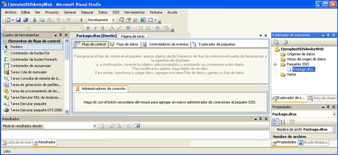
Task: Click the Add New Item toolbar icon
Action: 8,20
